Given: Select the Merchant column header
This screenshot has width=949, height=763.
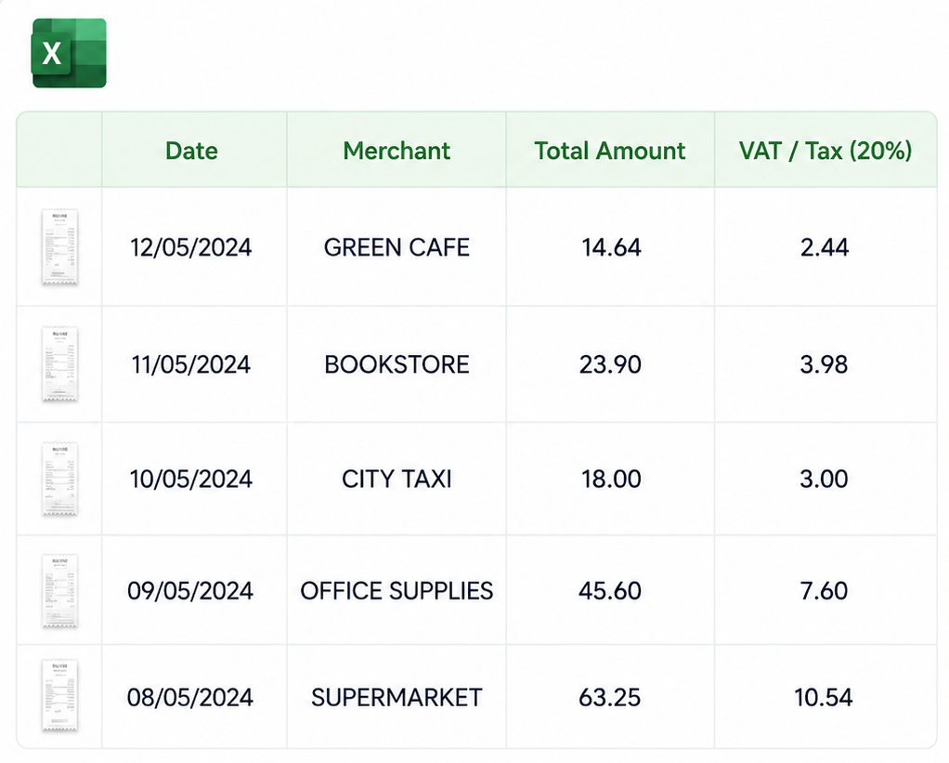Looking at the screenshot, I should (x=396, y=151).
